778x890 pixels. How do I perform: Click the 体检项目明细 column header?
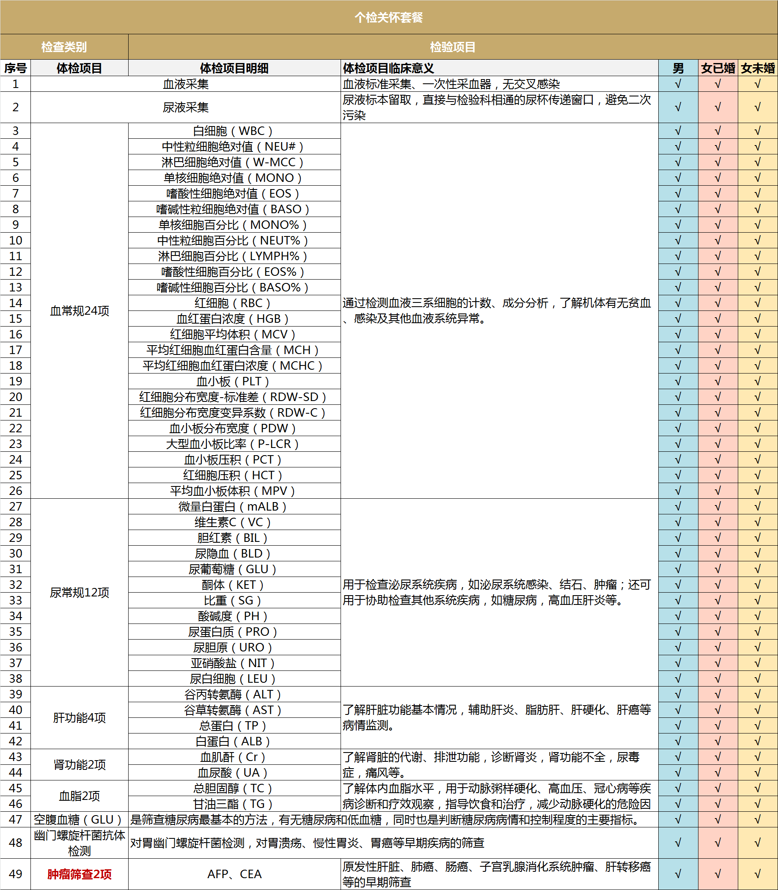tap(234, 68)
